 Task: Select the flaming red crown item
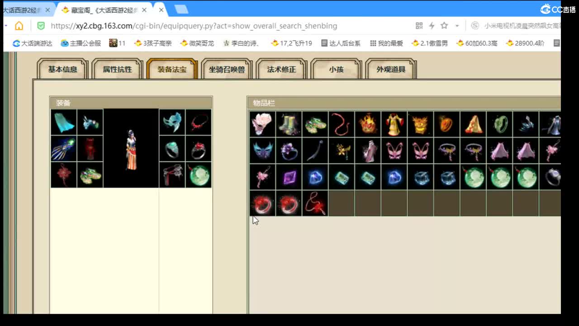tap(368, 124)
